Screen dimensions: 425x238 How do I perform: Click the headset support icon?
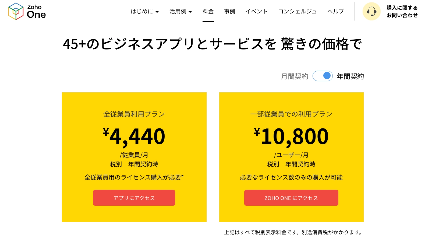pos(371,12)
